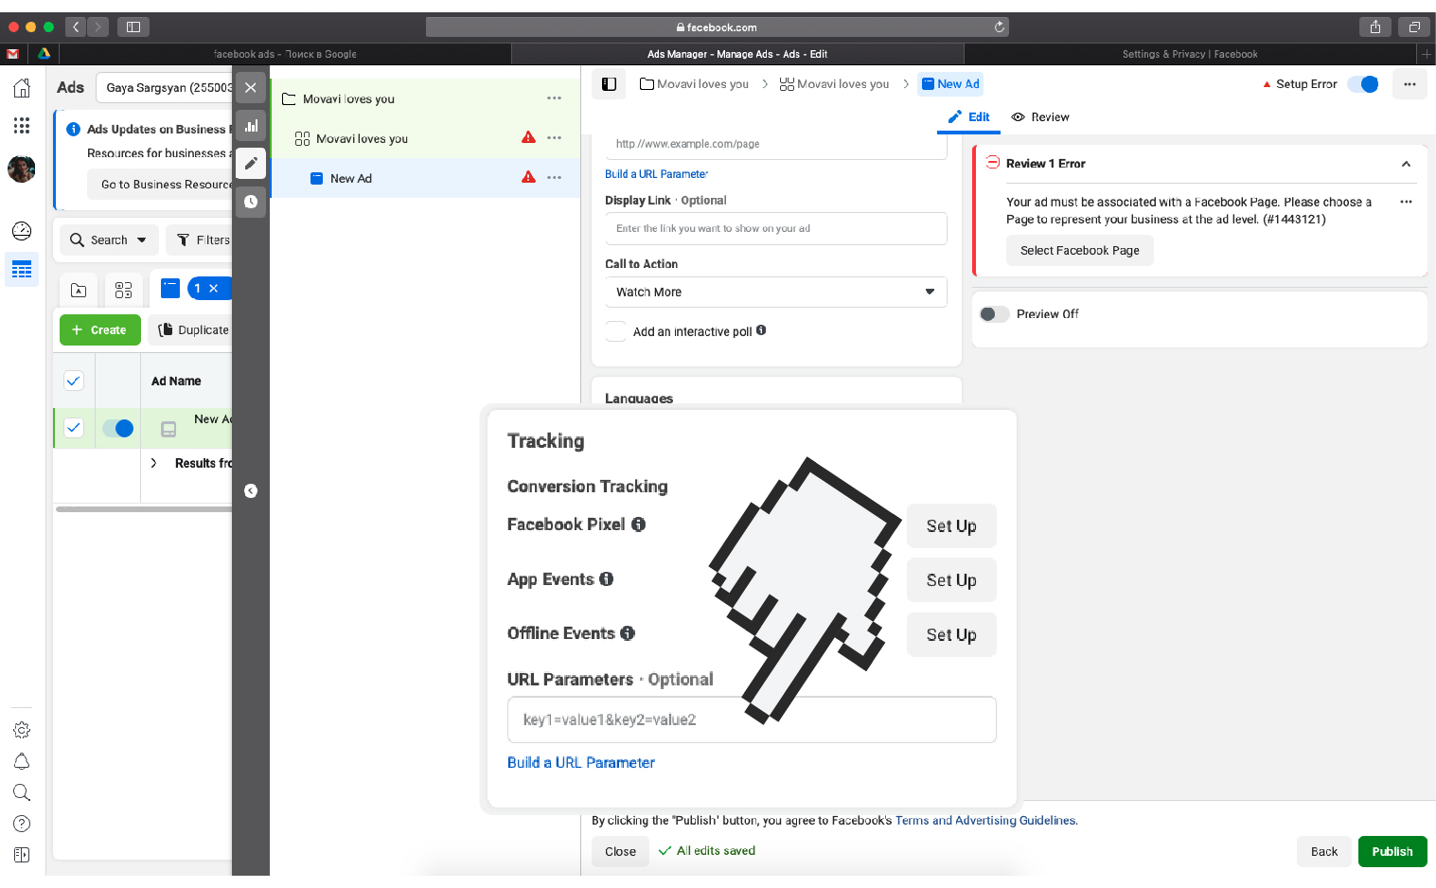
Task: Click the horizontal scrollbar under ads table
Action: [x=144, y=509]
